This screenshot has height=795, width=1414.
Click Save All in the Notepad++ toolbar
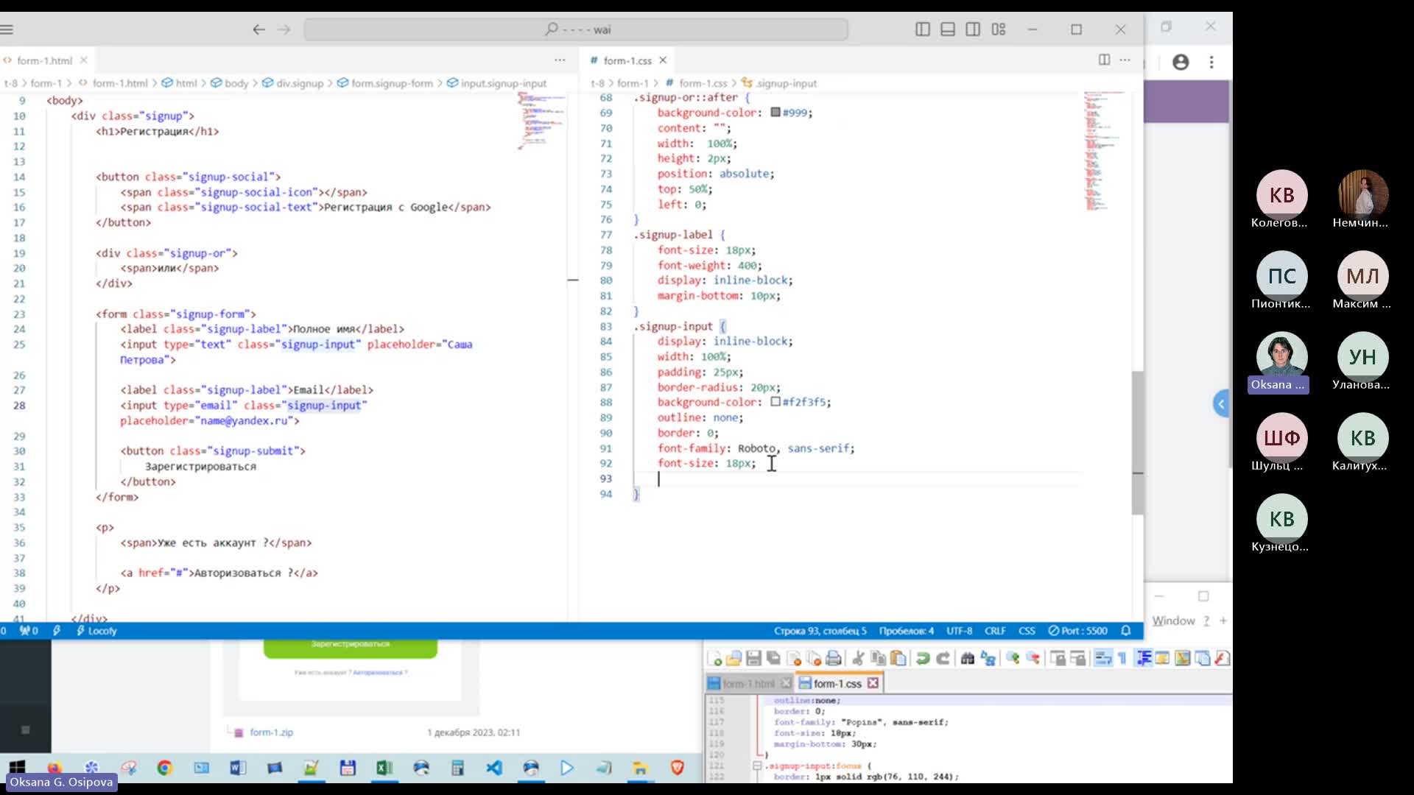click(773, 658)
